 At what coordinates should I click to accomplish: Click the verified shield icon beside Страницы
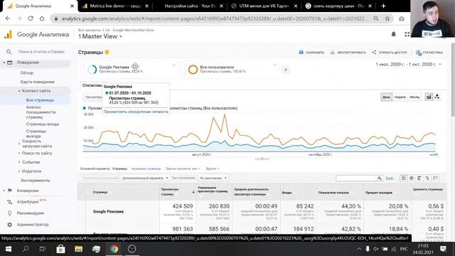[x=107, y=52]
